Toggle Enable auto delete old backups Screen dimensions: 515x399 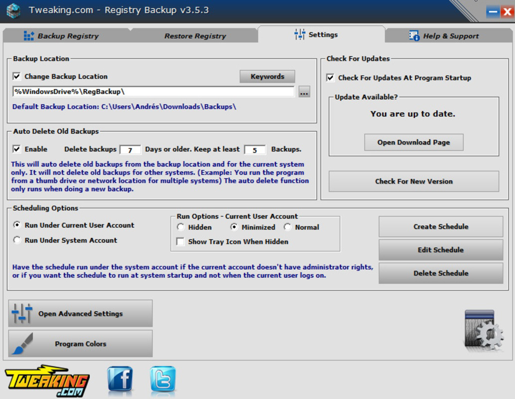16,149
